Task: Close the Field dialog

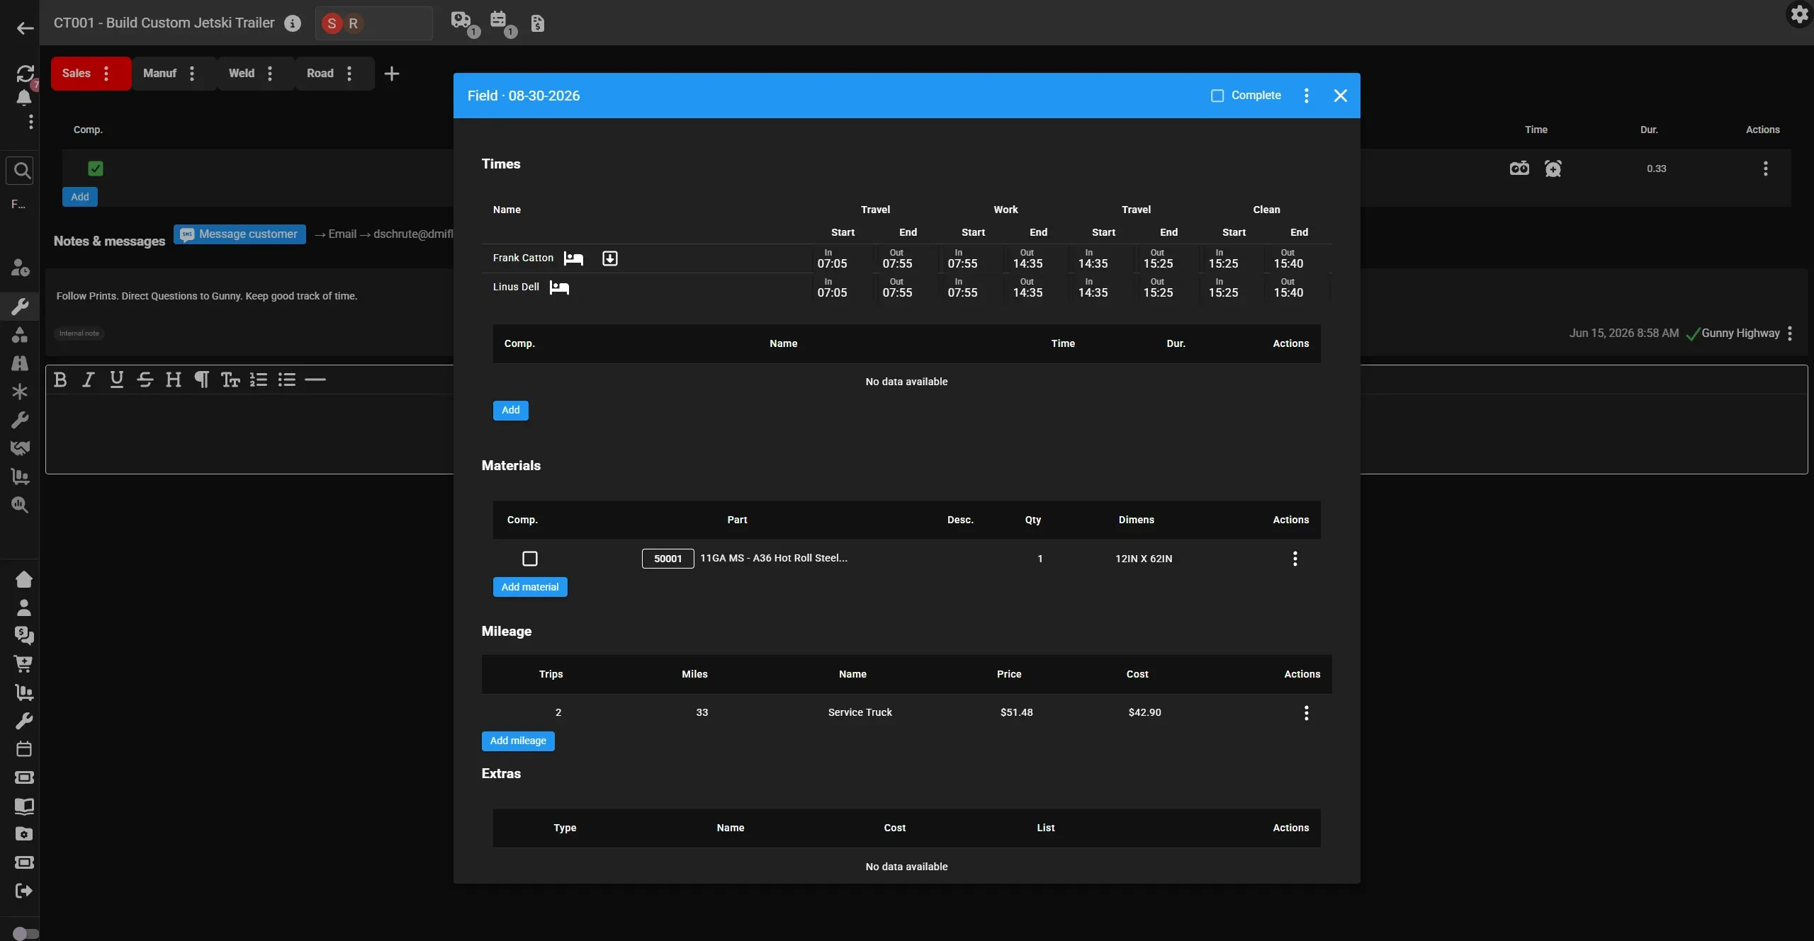Action: pyautogui.click(x=1340, y=96)
